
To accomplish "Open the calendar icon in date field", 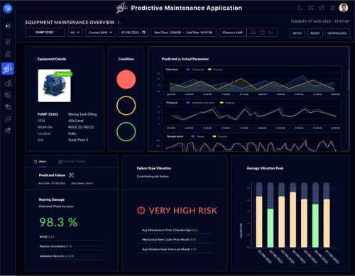I will click(x=143, y=33).
